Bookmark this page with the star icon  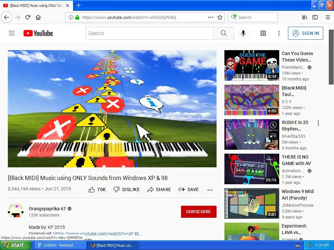click(x=220, y=18)
